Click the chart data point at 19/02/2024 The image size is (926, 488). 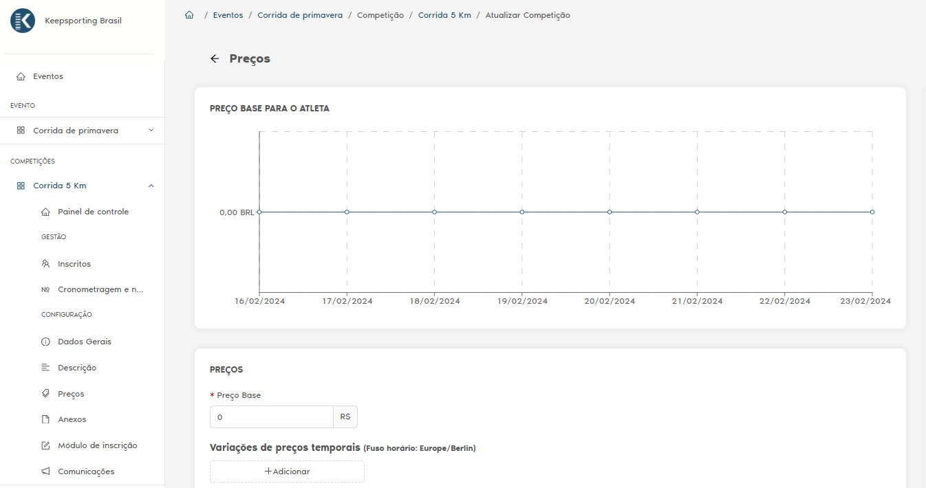pos(522,212)
